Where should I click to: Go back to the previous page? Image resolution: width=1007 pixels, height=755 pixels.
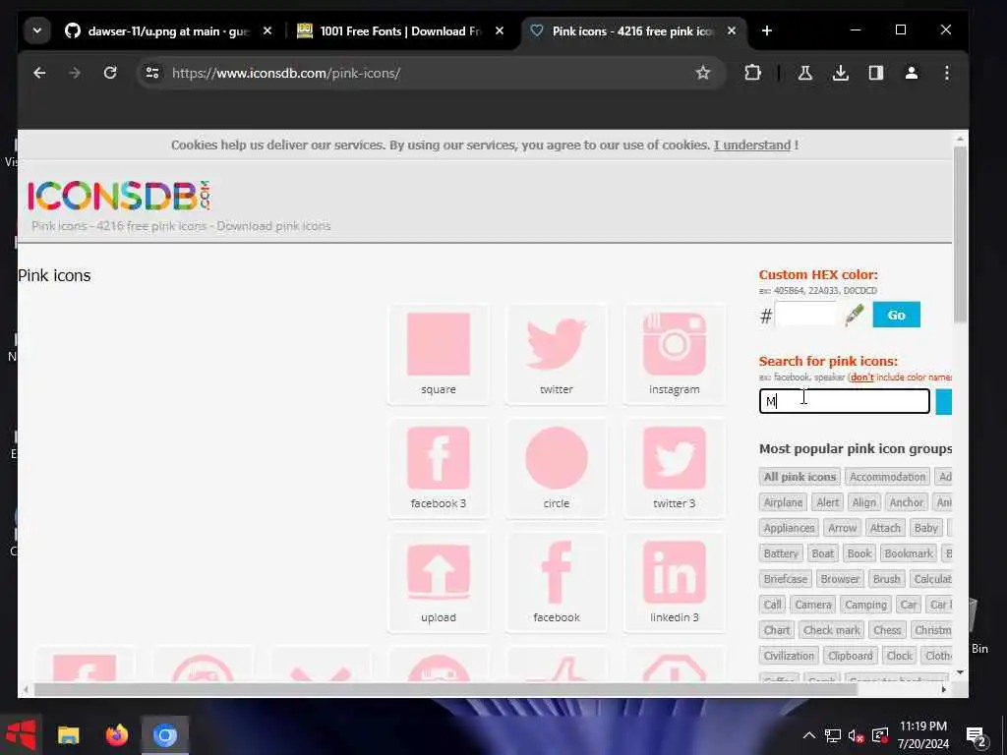pos(39,73)
